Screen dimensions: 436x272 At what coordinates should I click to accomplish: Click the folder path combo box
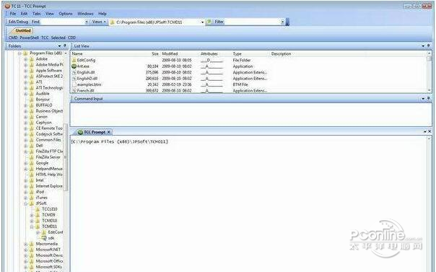(157, 22)
